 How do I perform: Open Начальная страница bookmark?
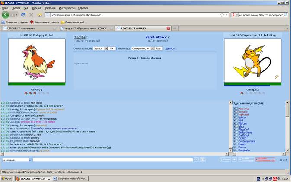pos(45,22)
